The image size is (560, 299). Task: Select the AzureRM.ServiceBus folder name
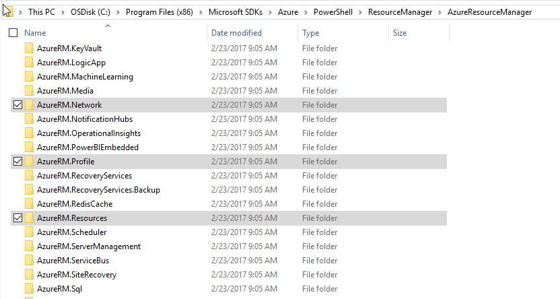coord(73,261)
